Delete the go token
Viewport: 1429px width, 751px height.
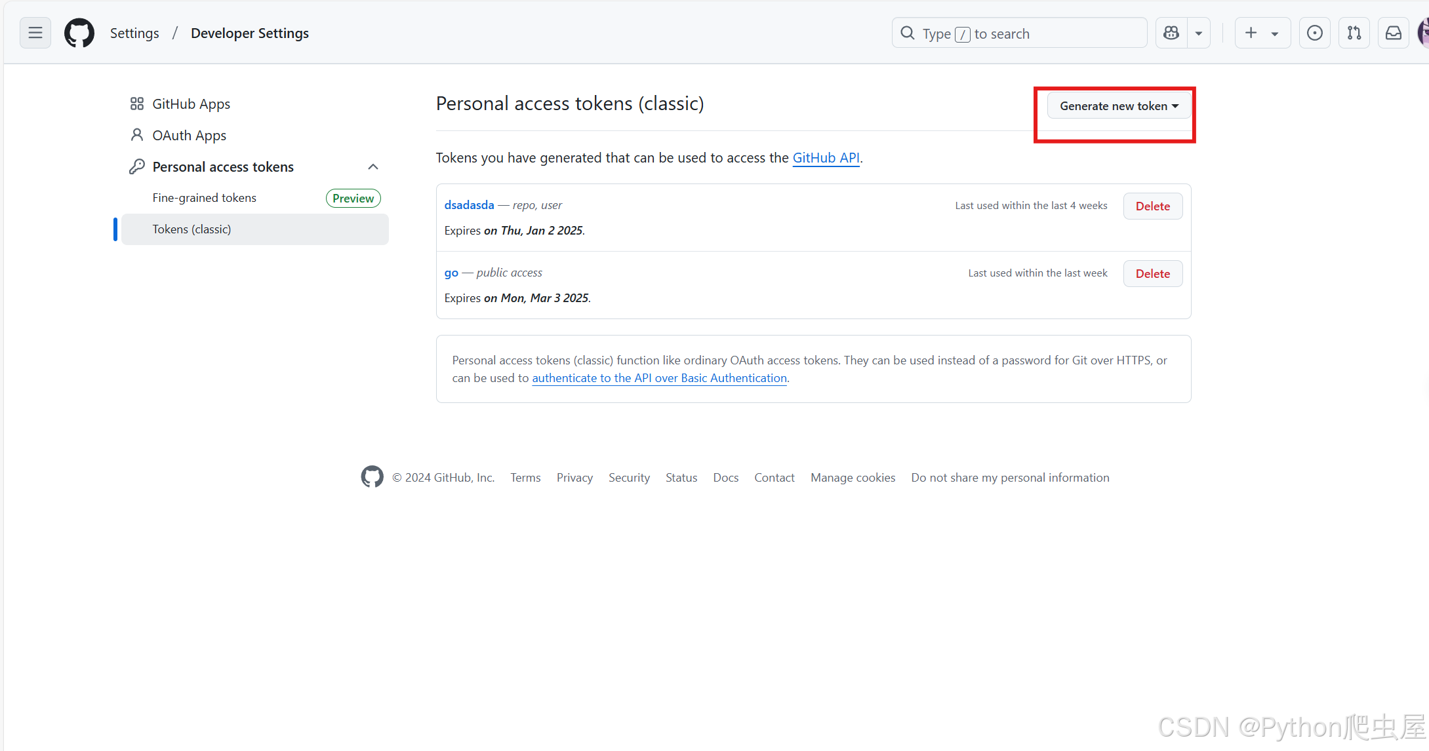point(1152,273)
